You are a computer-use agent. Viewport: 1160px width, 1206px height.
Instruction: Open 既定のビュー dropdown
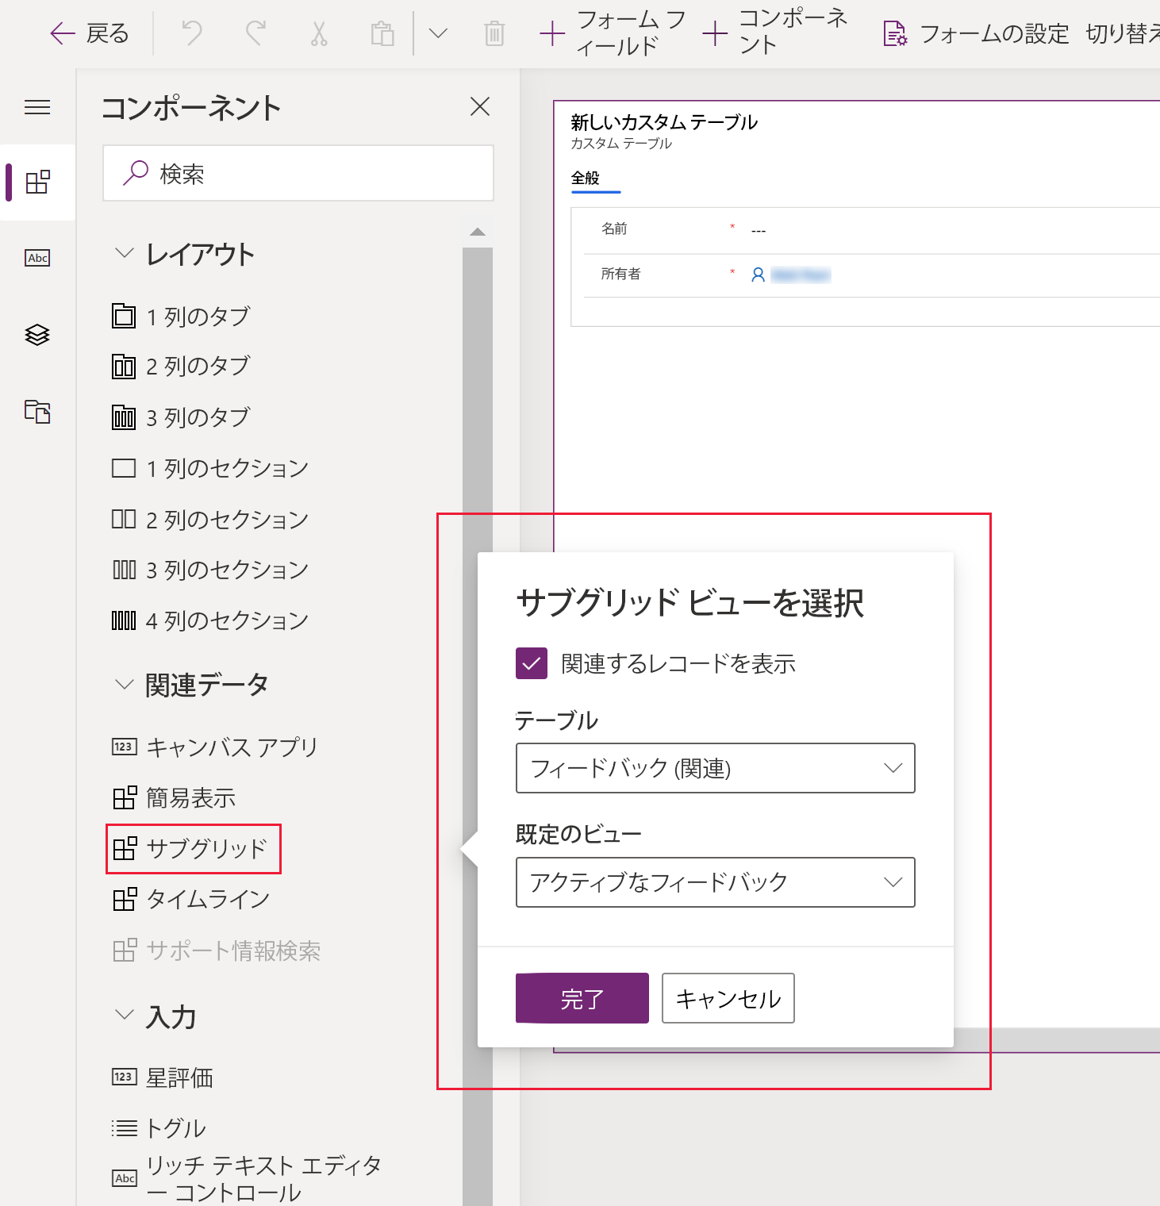point(716,882)
